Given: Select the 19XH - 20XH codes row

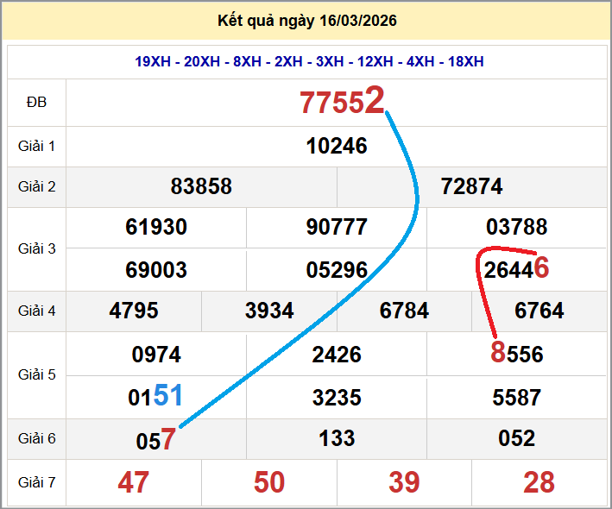Looking at the screenshot, I should 309,61.
